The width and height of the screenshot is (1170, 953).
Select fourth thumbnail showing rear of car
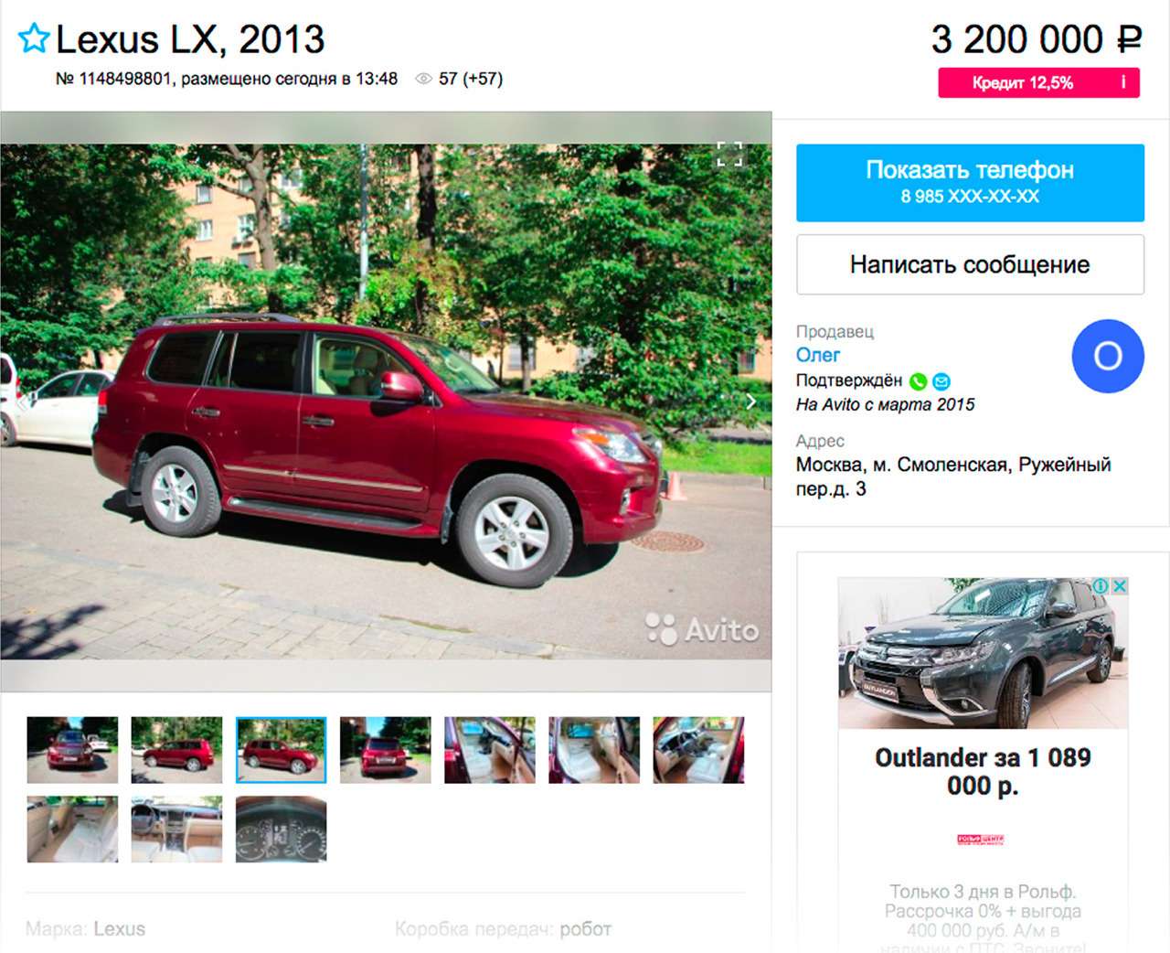385,750
